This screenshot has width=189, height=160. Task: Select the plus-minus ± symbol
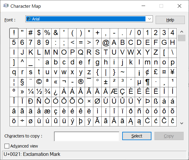(106, 82)
